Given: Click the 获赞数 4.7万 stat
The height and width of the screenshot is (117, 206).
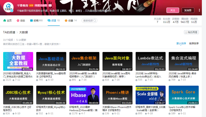Looking at the screenshot, I should point(176,21).
